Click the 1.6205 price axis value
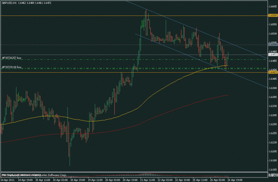 click(273, 151)
